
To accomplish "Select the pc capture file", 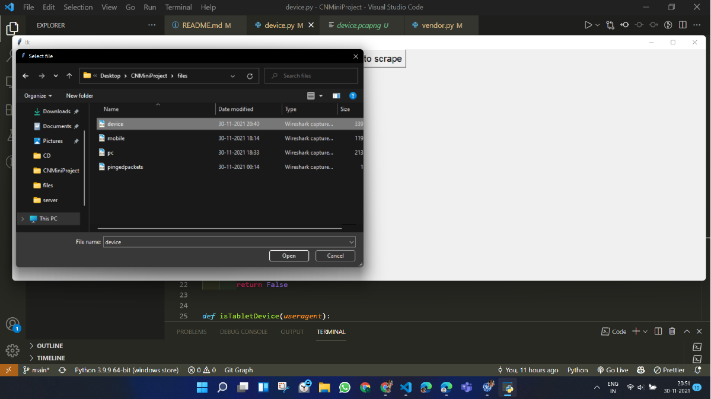I will pyautogui.click(x=230, y=153).
